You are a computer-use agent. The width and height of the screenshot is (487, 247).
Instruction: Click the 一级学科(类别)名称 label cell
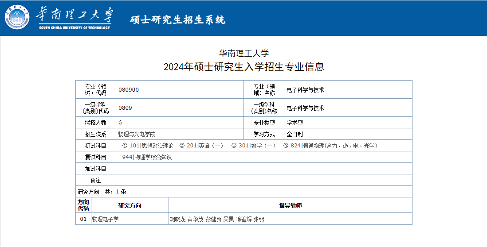coord(264,108)
